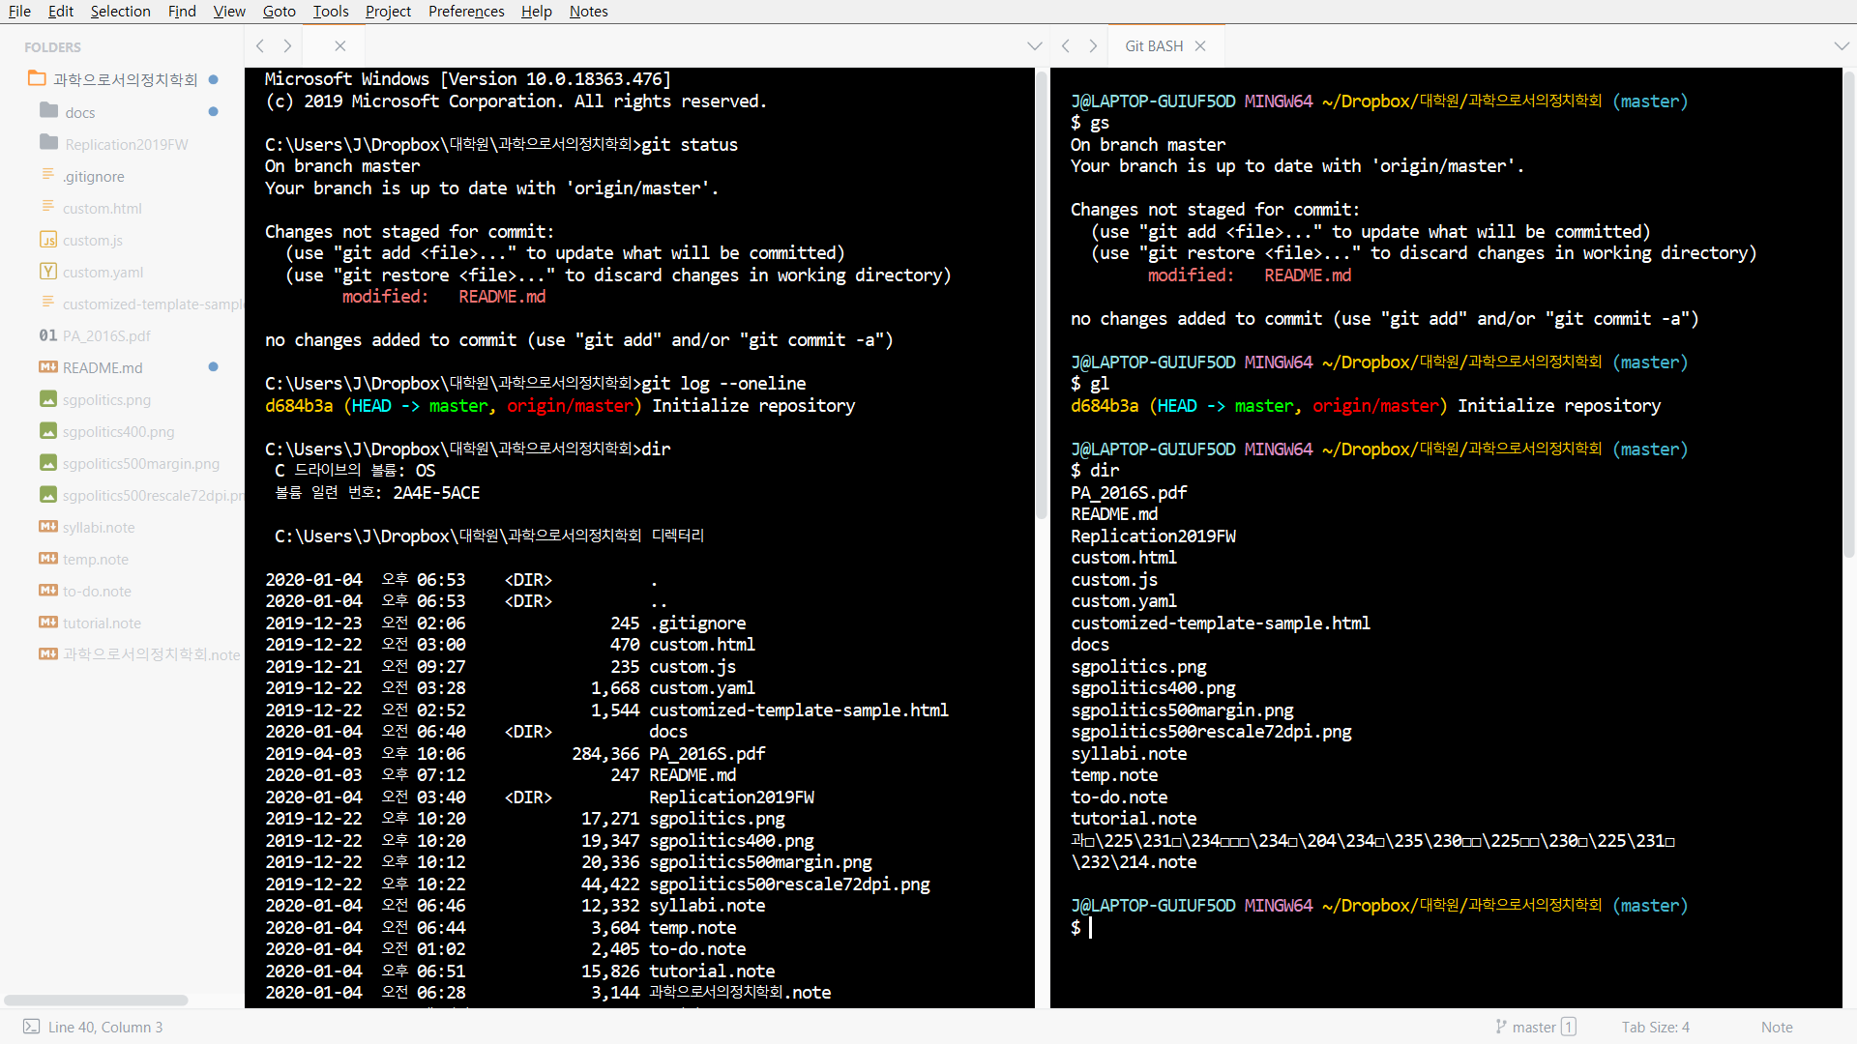Open to-do.note in sidebar
The width and height of the screenshot is (1857, 1044).
click(x=97, y=592)
